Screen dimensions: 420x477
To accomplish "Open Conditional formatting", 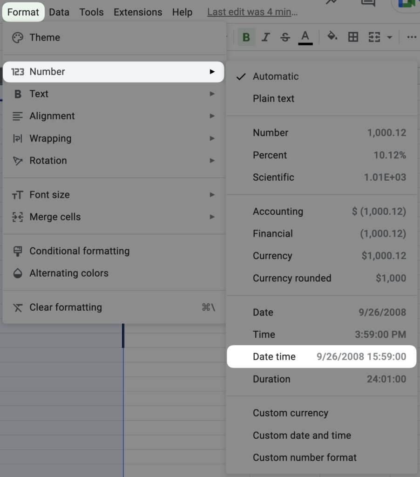I will [80, 251].
